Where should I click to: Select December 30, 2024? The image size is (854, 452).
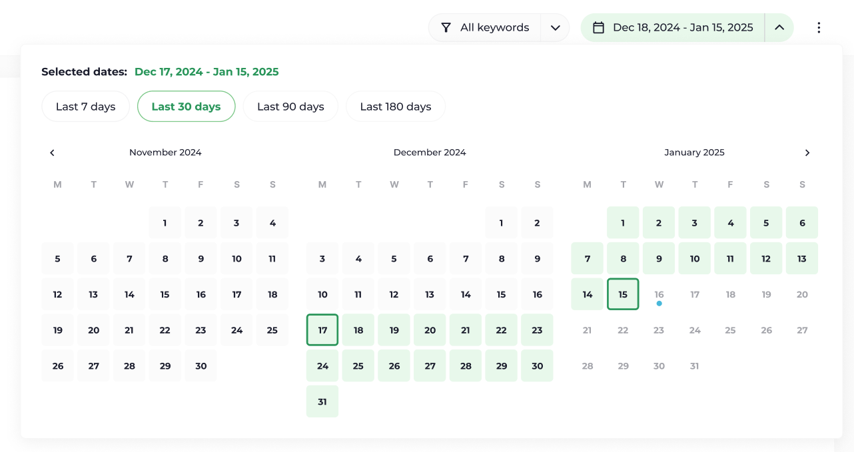pos(538,366)
